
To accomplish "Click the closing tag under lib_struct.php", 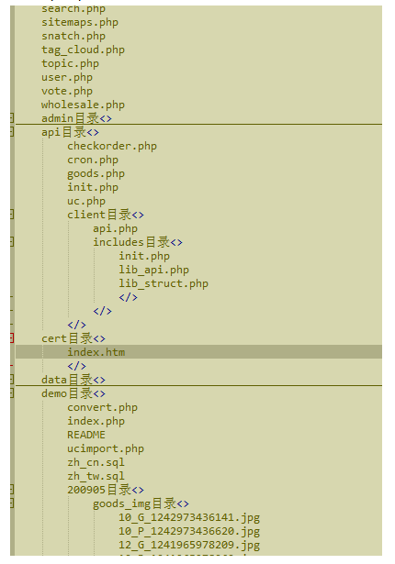I will click(x=128, y=297).
